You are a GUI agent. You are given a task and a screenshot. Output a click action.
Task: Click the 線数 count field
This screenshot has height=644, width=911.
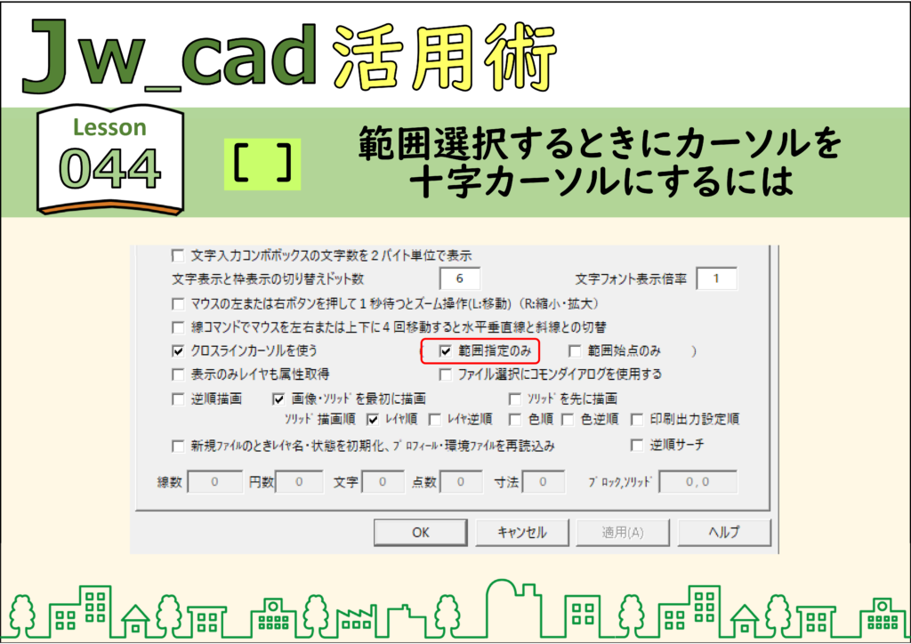(x=215, y=482)
